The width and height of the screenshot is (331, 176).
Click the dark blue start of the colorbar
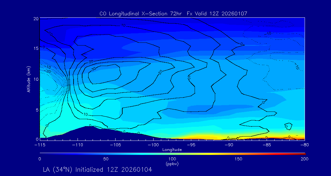[x=41, y=153]
